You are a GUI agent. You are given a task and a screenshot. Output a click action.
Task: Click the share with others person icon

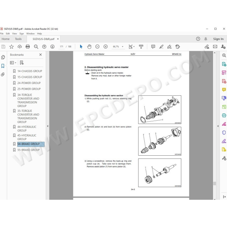click(223, 47)
